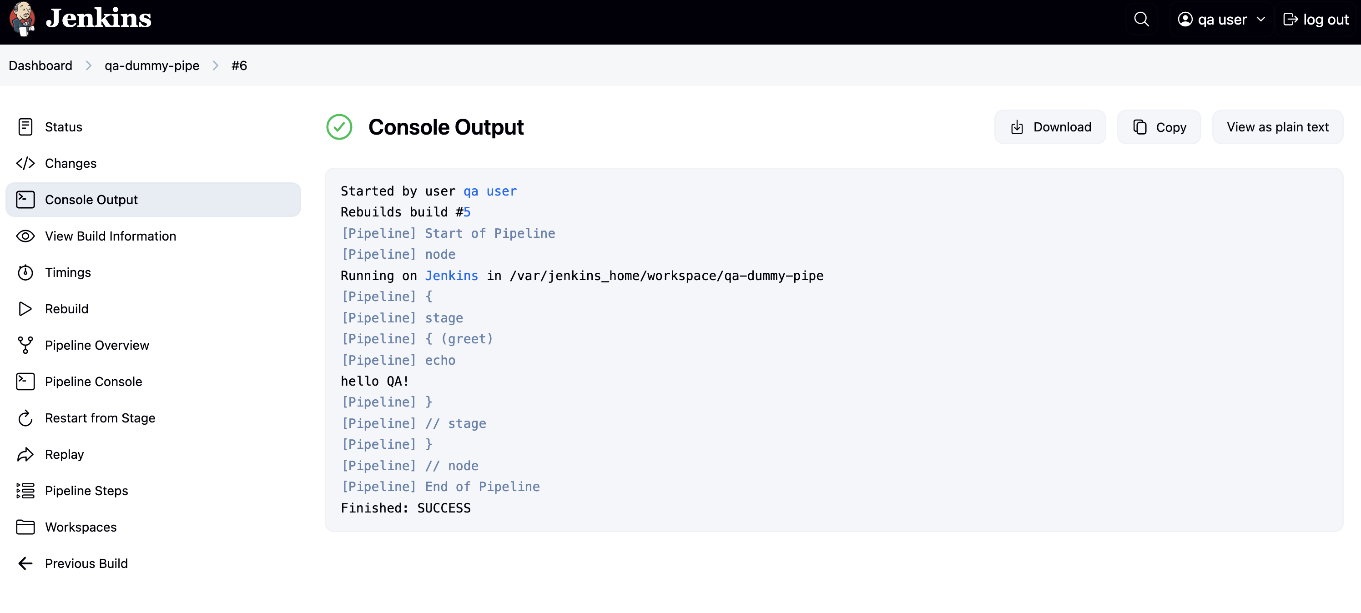This screenshot has width=1361, height=613.
Task: Click the Status page icon in sidebar
Action: 25,127
